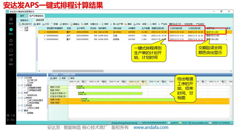The width and height of the screenshot is (238, 133).
Task: Click the grid scrollbar right arrow
Action: [x=231, y=71]
